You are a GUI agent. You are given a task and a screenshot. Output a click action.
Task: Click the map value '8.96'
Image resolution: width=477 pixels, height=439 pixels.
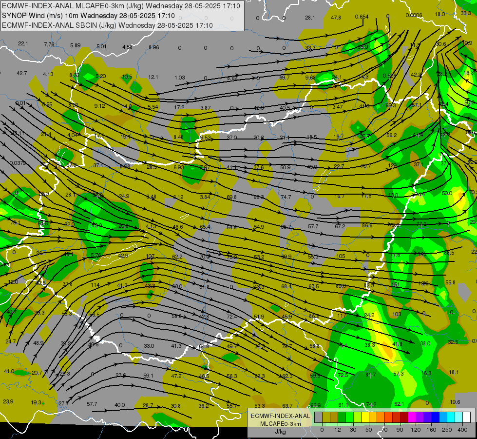pos(154,47)
